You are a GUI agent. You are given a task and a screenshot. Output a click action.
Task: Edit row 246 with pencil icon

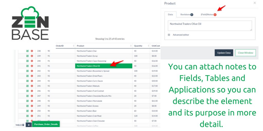coord(28,91)
